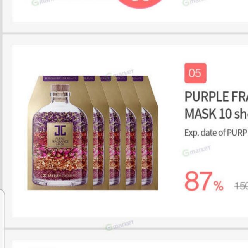Click the Gmarket watermark under expiry text
This screenshot has width=248, height=248.
(x=196, y=151)
